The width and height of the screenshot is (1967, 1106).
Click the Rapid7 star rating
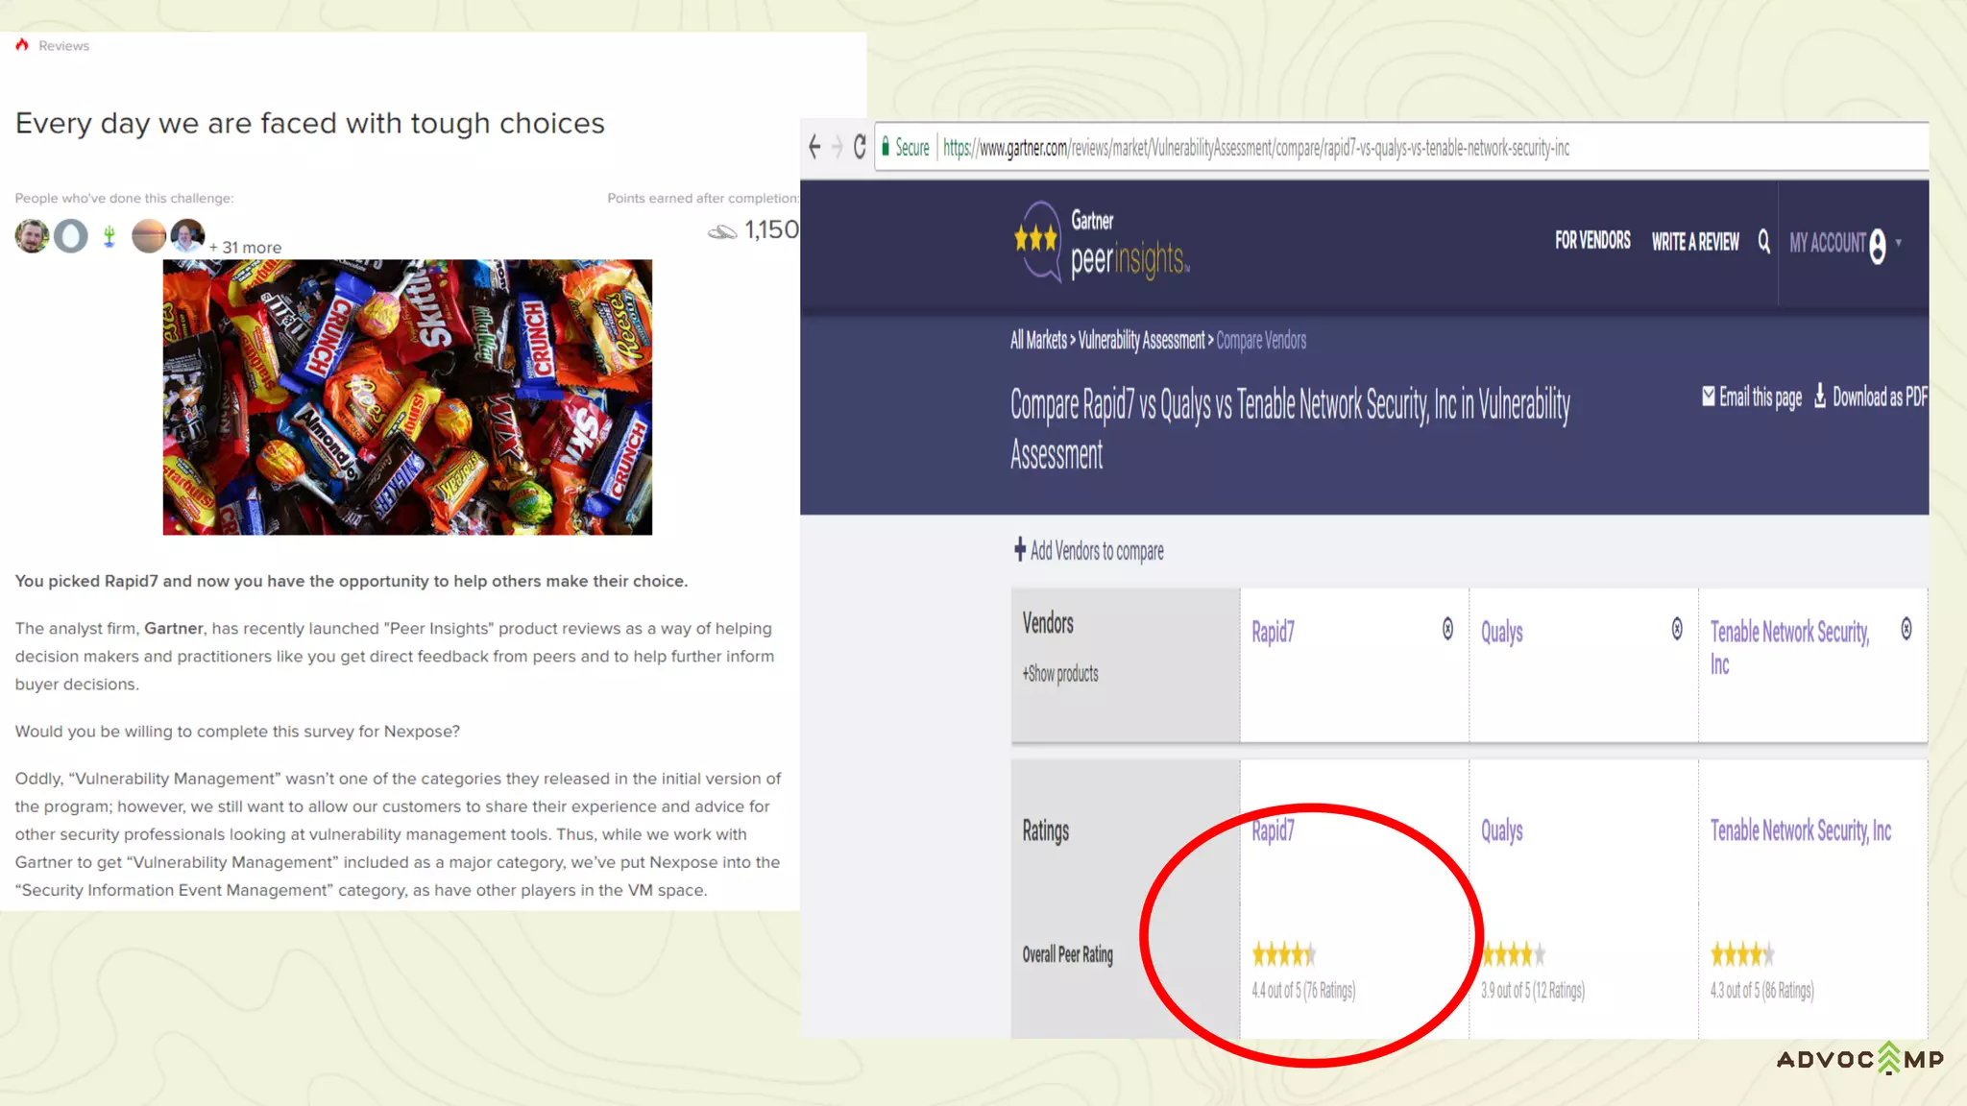click(x=1283, y=954)
